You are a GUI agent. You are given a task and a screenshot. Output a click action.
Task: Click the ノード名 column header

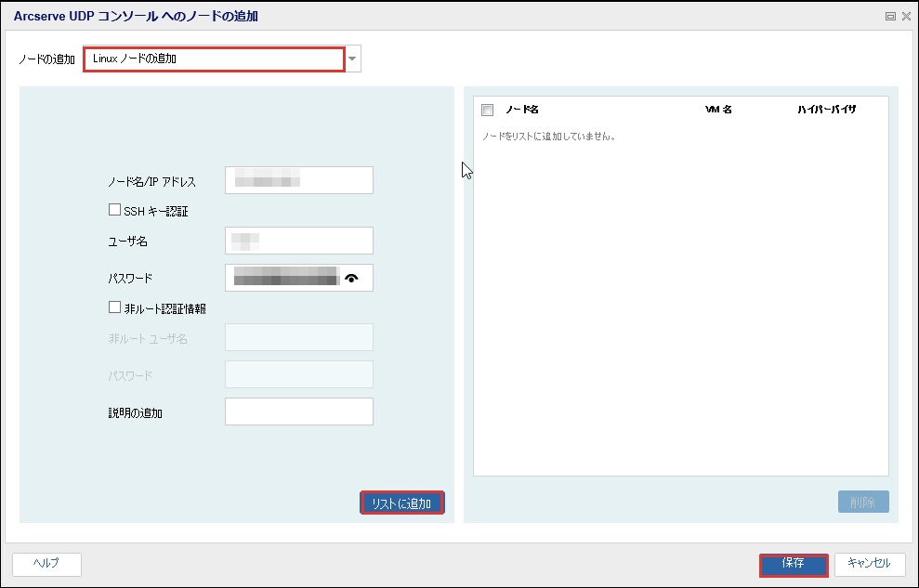tap(522, 110)
